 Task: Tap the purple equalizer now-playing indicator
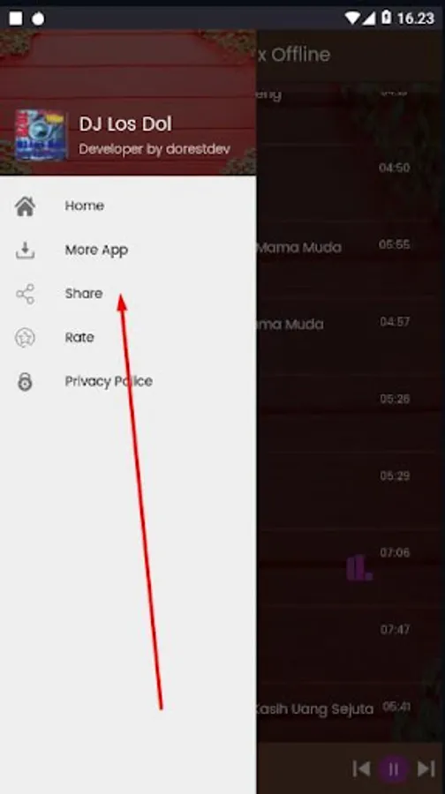click(x=359, y=567)
